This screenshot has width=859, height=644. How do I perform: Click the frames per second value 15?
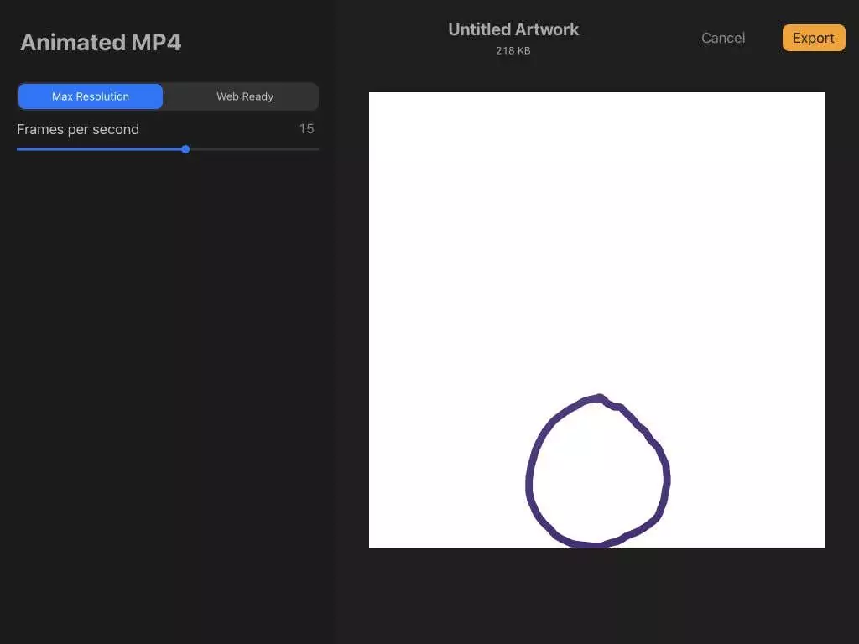(x=306, y=128)
